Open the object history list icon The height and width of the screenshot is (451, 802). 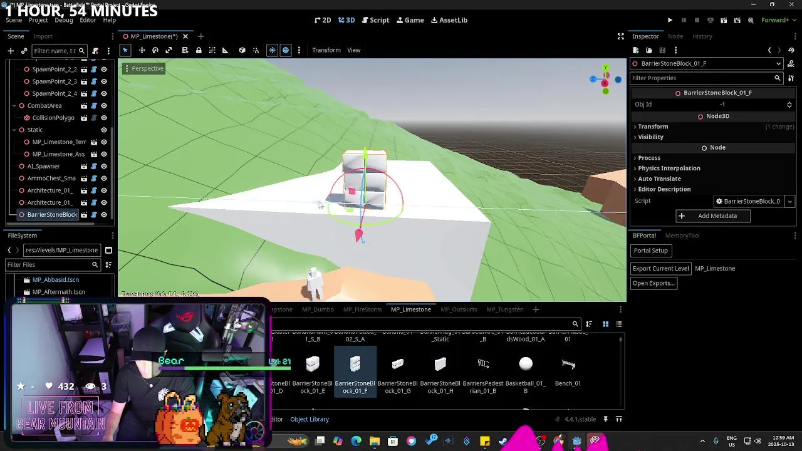point(791,50)
